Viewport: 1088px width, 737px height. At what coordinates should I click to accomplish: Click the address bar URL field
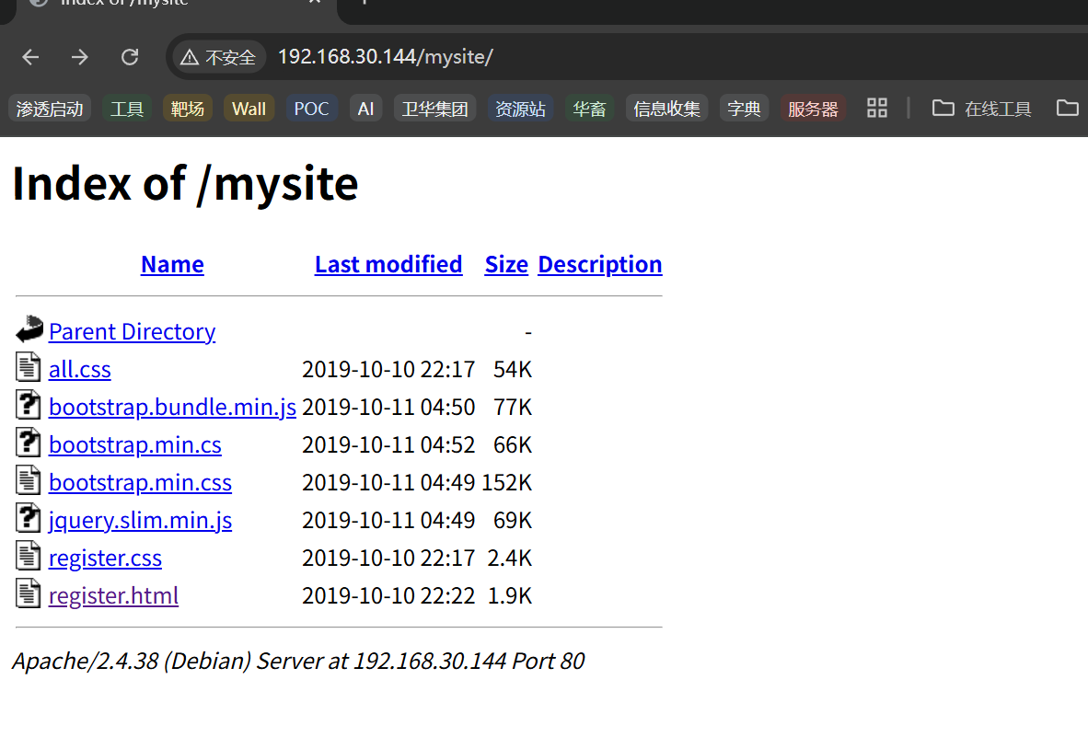point(552,57)
